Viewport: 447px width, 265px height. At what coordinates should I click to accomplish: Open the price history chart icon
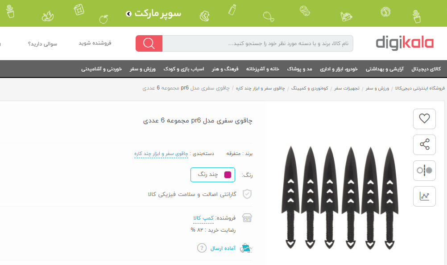pos(424,196)
